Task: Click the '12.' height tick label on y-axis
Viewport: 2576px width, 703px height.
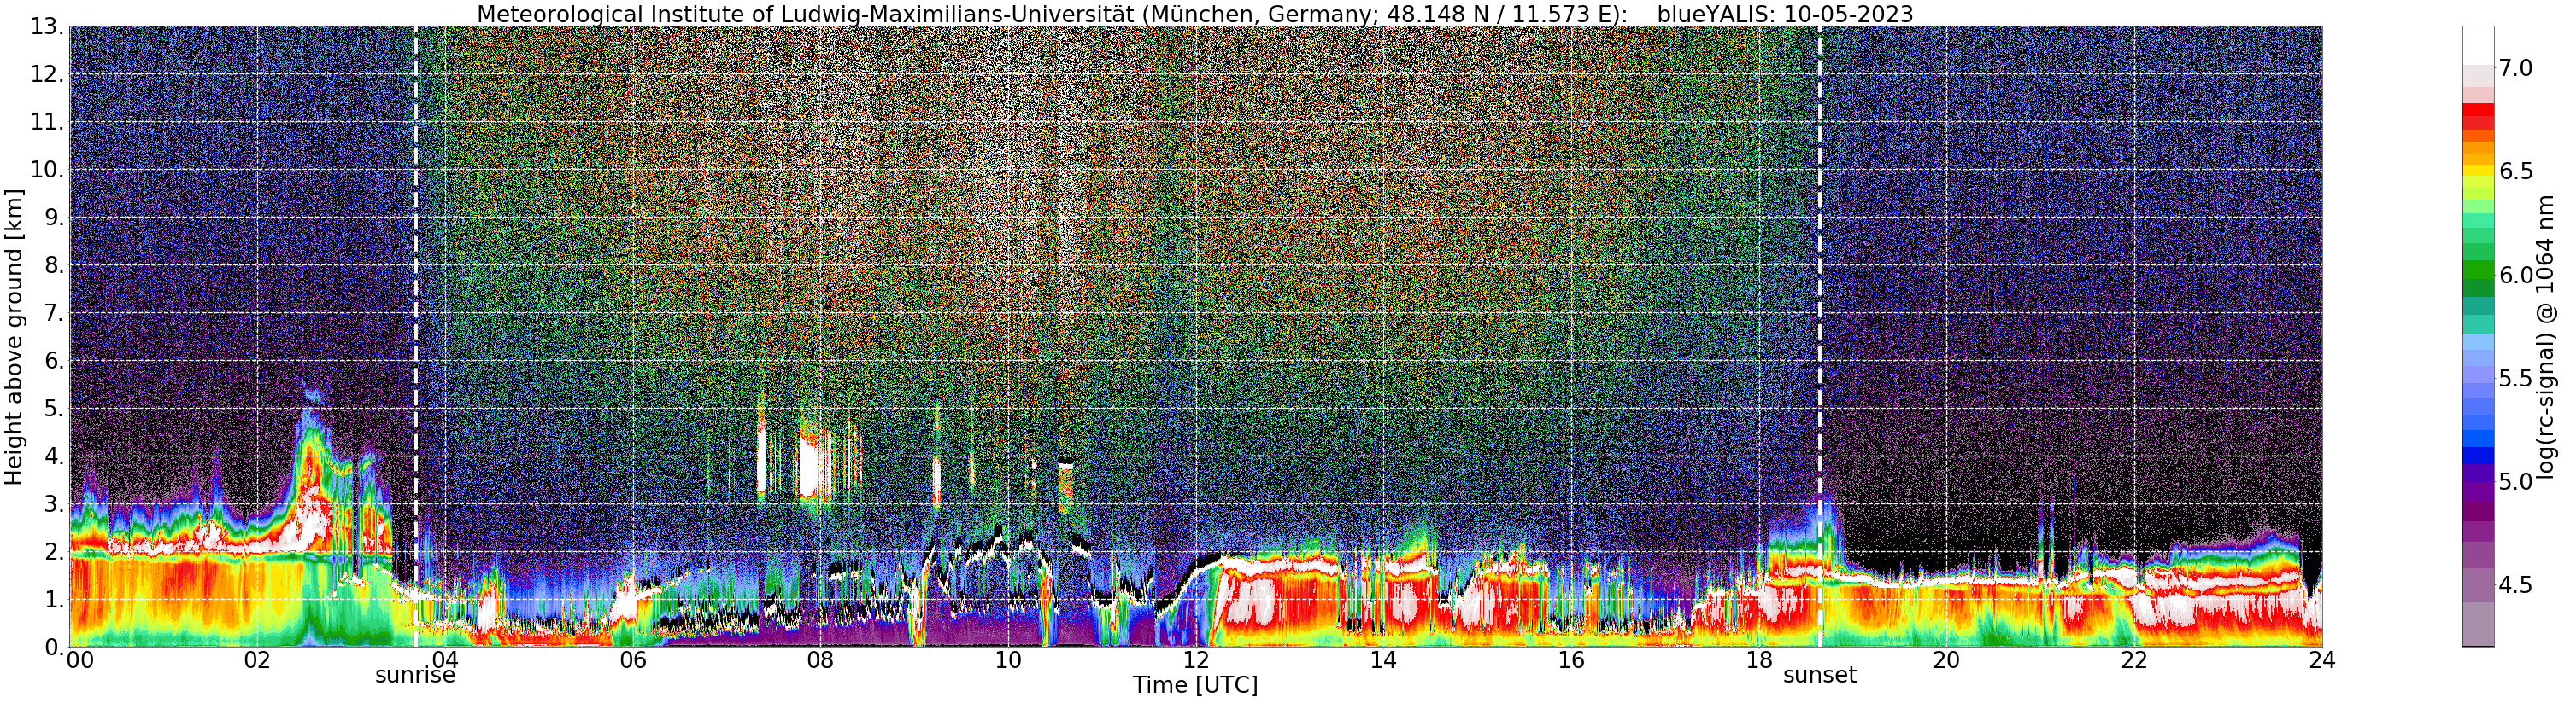Action: tap(48, 75)
